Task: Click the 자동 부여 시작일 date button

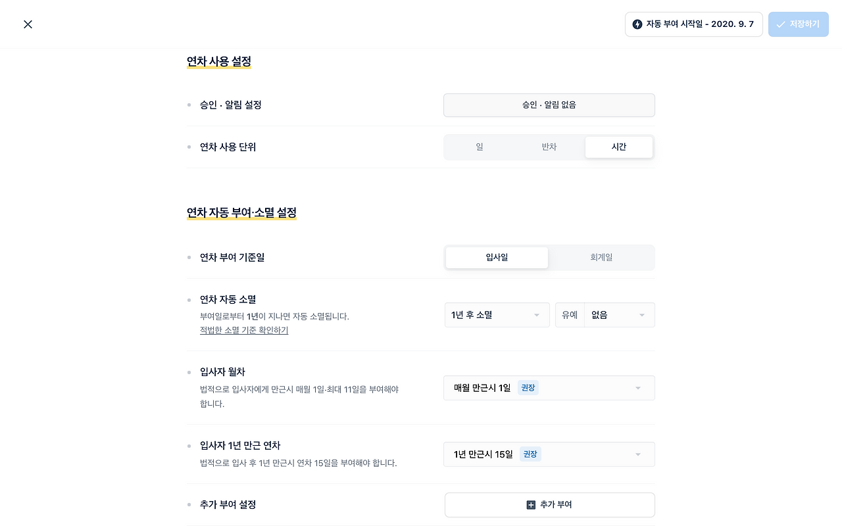Action: [694, 24]
